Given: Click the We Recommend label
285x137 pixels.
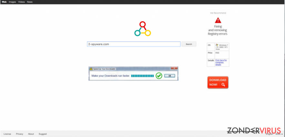Looking at the screenshot, I should (x=218, y=13).
